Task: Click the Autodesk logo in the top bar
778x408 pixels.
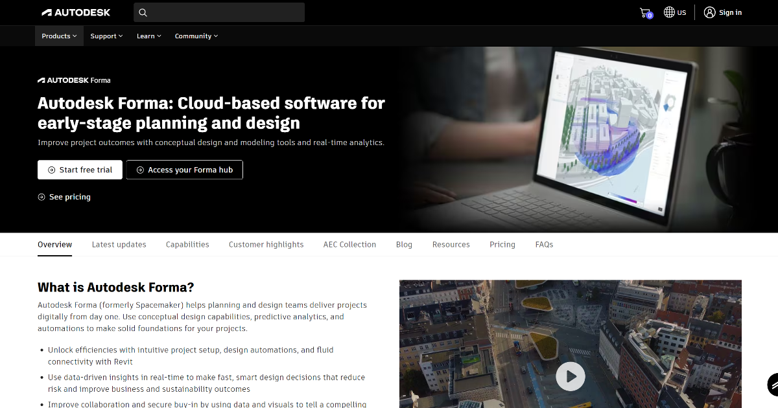Action: pyautogui.click(x=76, y=12)
